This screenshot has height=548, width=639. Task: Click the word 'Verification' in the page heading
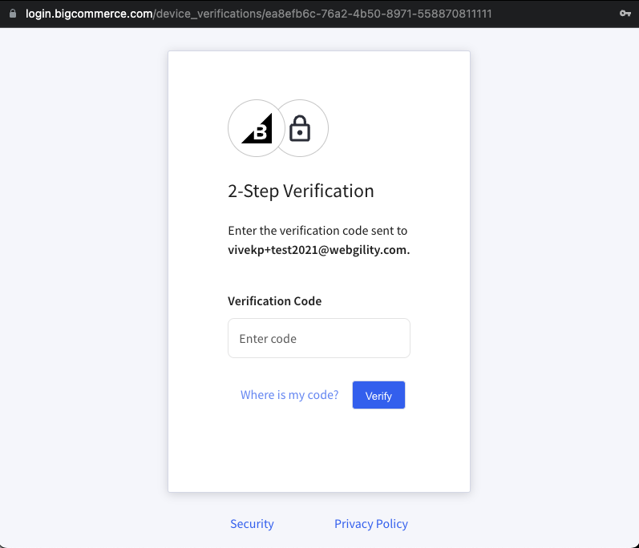pyautogui.click(x=329, y=191)
